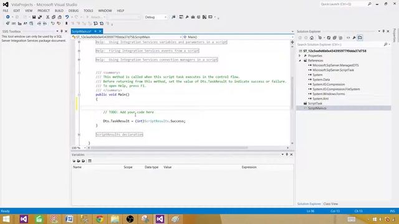Click Properties wrench icon in Solution Explorer
This screenshot has height=224, width=399.
pyautogui.click(x=354, y=38)
